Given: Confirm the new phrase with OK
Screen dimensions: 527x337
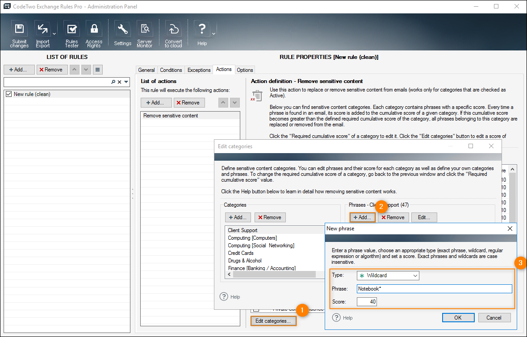Looking at the screenshot, I should (x=458, y=317).
